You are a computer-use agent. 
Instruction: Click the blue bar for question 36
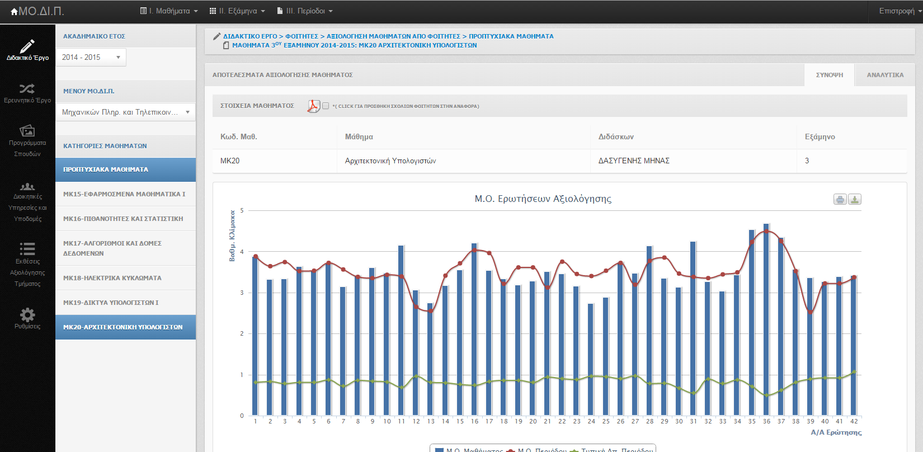pos(766,319)
